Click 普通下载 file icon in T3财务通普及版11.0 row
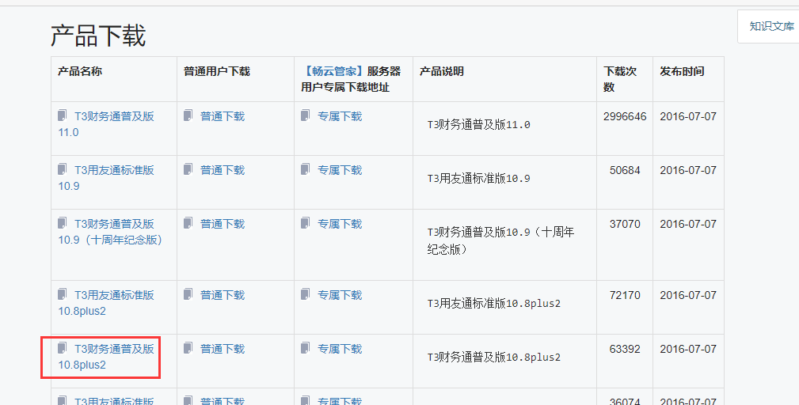Viewport: 799px width, 405px height. click(x=188, y=115)
